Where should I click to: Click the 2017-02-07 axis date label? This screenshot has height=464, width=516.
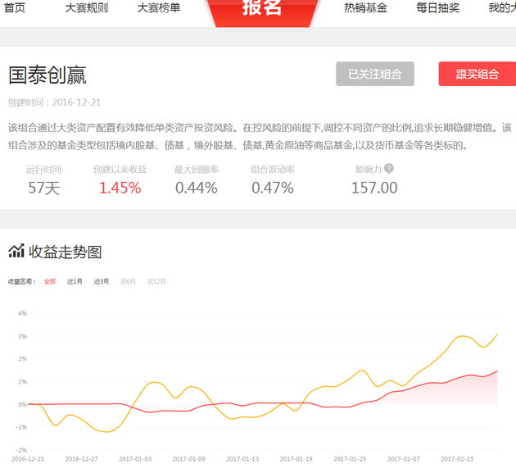click(404, 459)
